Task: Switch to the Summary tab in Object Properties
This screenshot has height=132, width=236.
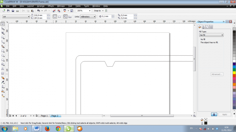Action: point(211,27)
